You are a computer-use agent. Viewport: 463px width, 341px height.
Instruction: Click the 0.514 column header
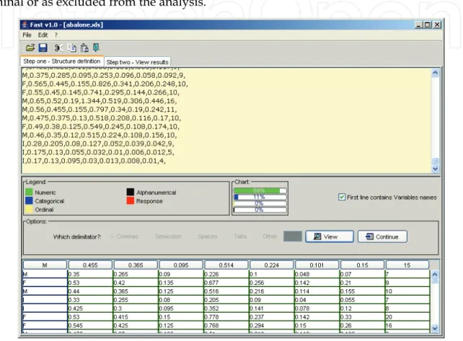click(x=226, y=265)
